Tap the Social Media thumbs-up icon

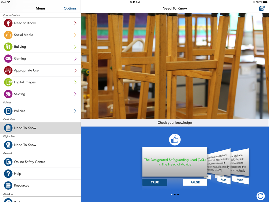click(x=8, y=35)
